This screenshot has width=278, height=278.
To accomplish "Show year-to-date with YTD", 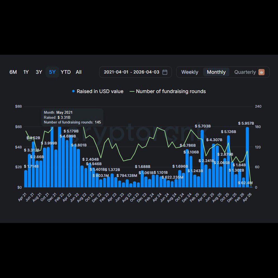I will click(x=66, y=72).
